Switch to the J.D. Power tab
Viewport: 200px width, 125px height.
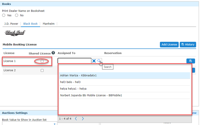(11, 24)
